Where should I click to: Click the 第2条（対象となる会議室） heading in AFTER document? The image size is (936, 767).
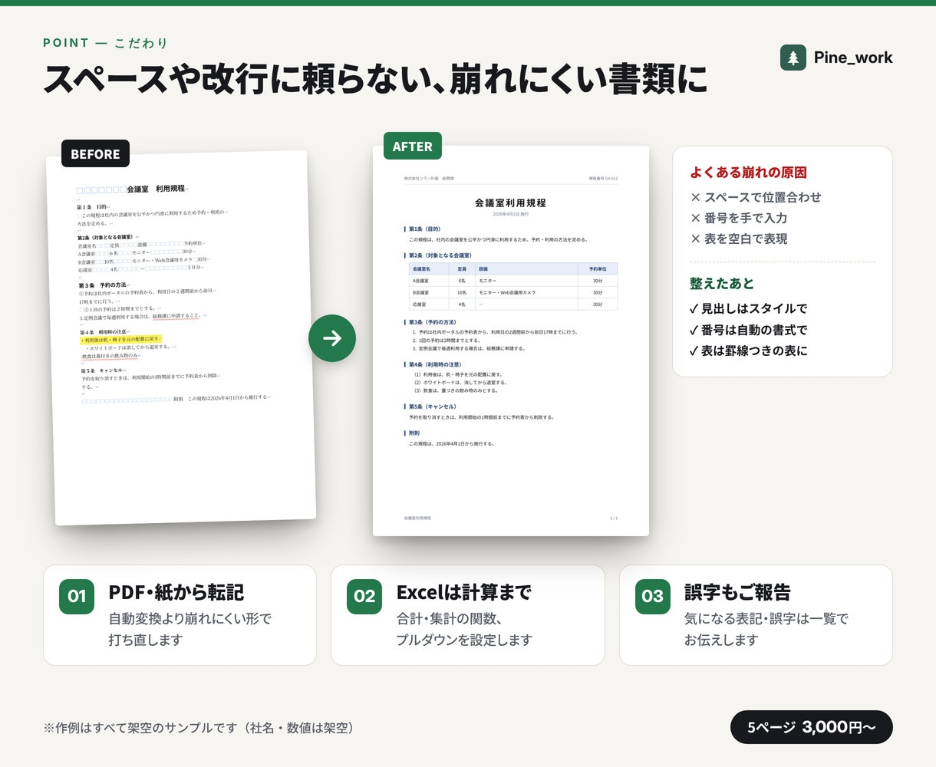point(440,255)
